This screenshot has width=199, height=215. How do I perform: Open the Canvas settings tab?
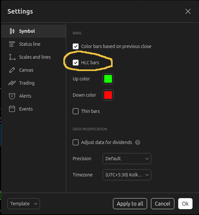pyautogui.click(x=33, y=70)
